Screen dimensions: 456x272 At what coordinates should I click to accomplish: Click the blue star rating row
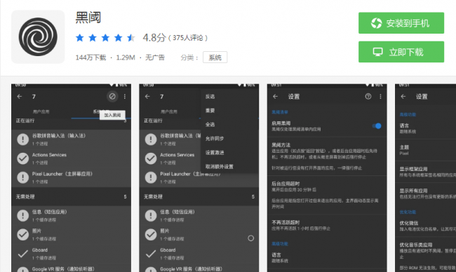(105, 38)
